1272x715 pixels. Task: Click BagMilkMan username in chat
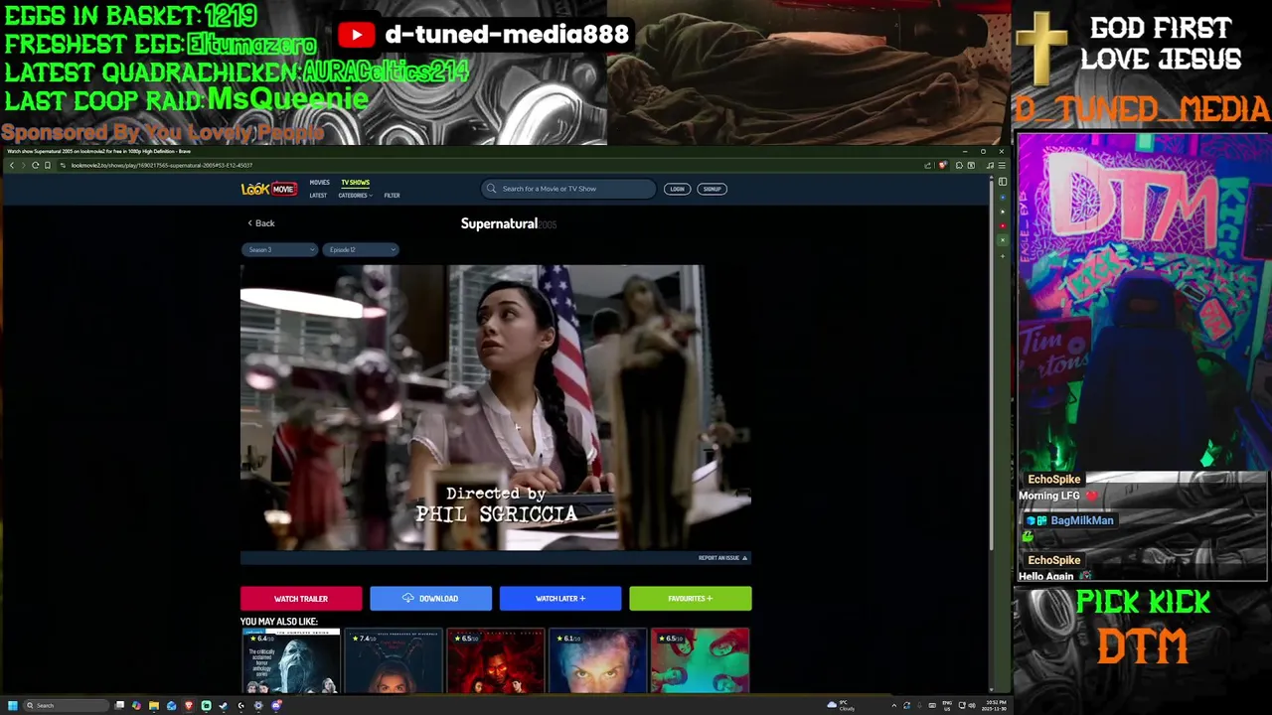tap(1082, 520)
